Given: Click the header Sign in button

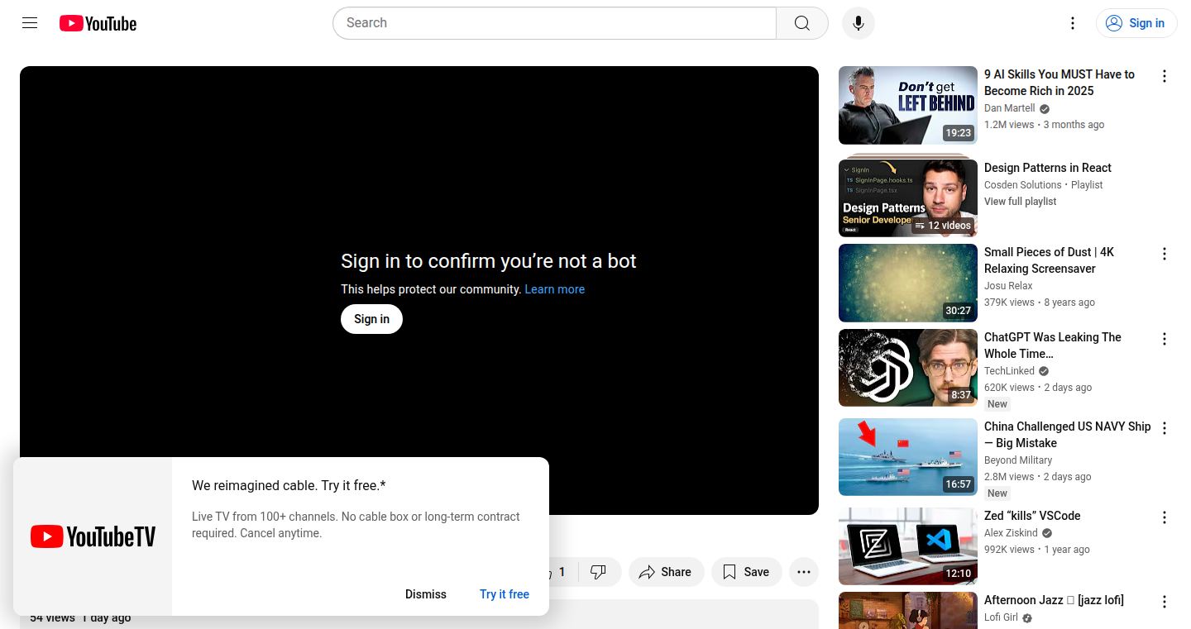Looking at the screenshot, I should pyautogui.click(x=1136, y=23).
